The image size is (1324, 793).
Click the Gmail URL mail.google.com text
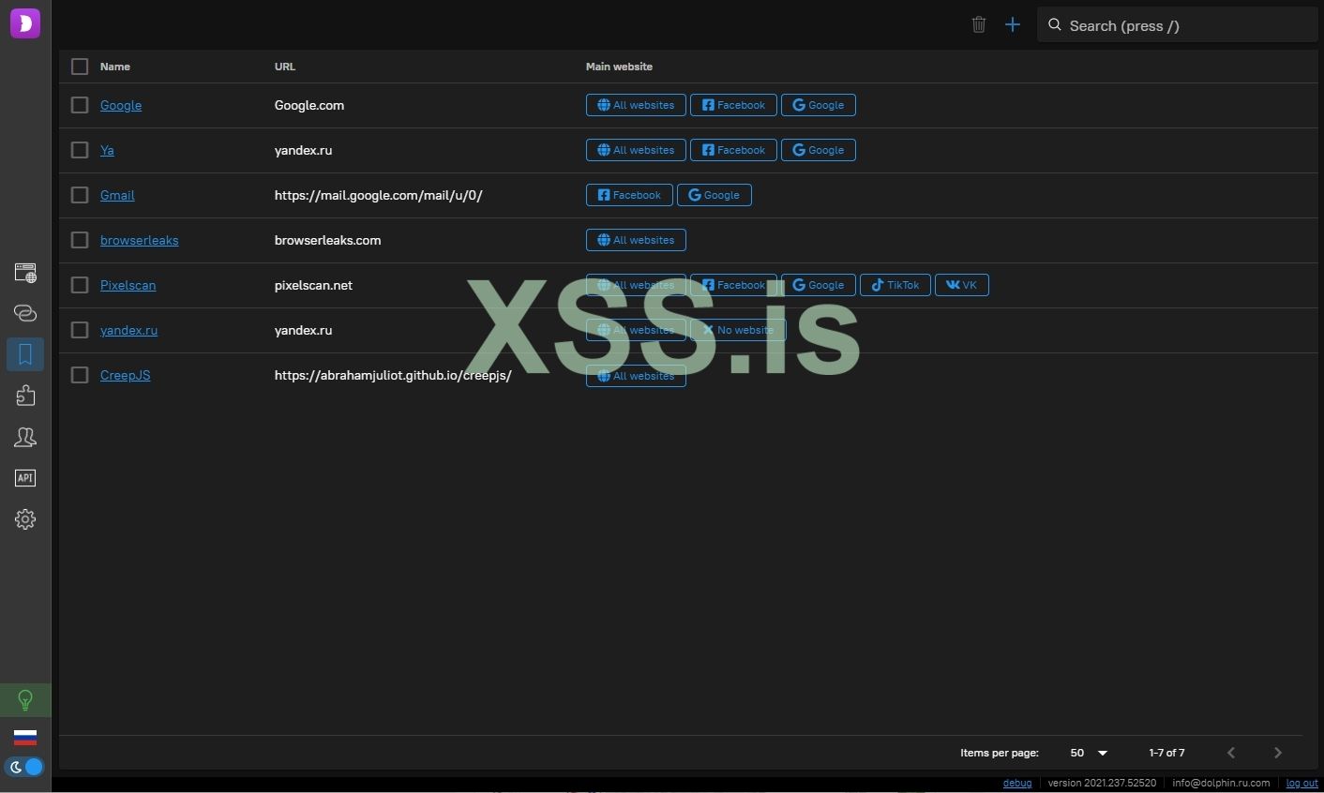point(379,195)
